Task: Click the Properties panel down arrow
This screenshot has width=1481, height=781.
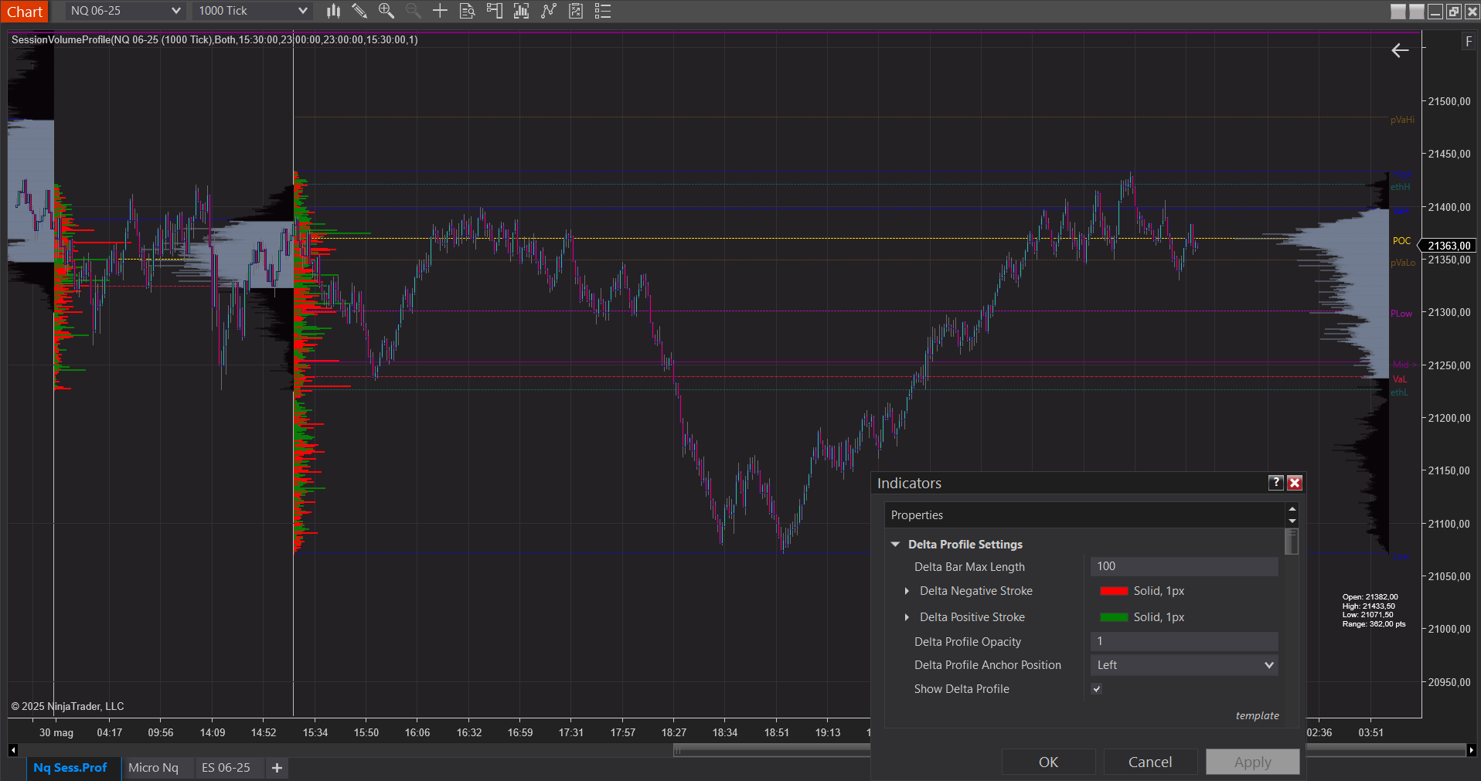Action: pyautogui.click(x=1292, y=521)
